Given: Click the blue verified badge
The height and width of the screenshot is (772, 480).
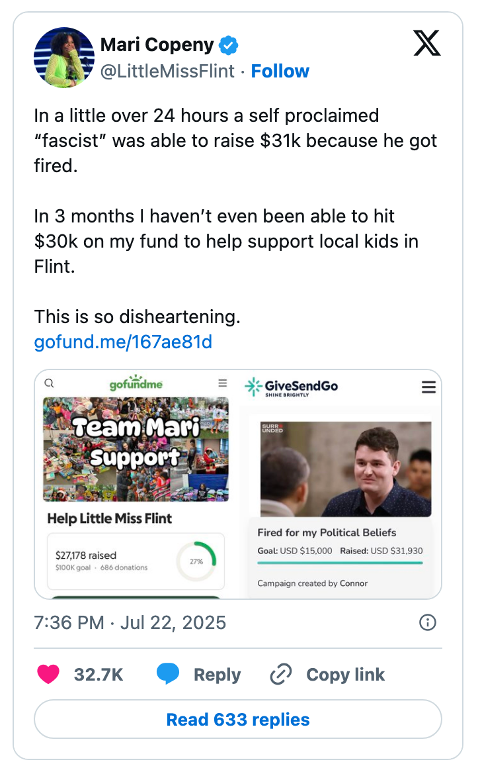Looking at the screenshot, I should (229, 46).
